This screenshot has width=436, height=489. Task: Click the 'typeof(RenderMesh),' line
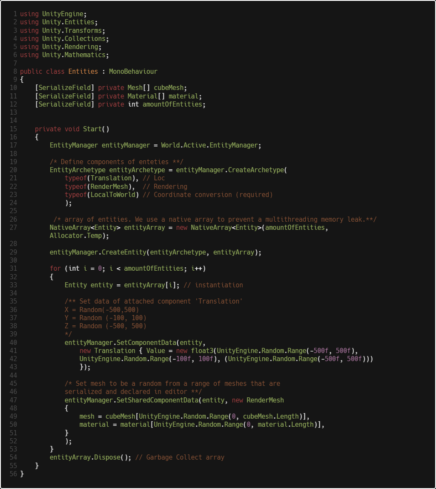(x=100, y=186)
